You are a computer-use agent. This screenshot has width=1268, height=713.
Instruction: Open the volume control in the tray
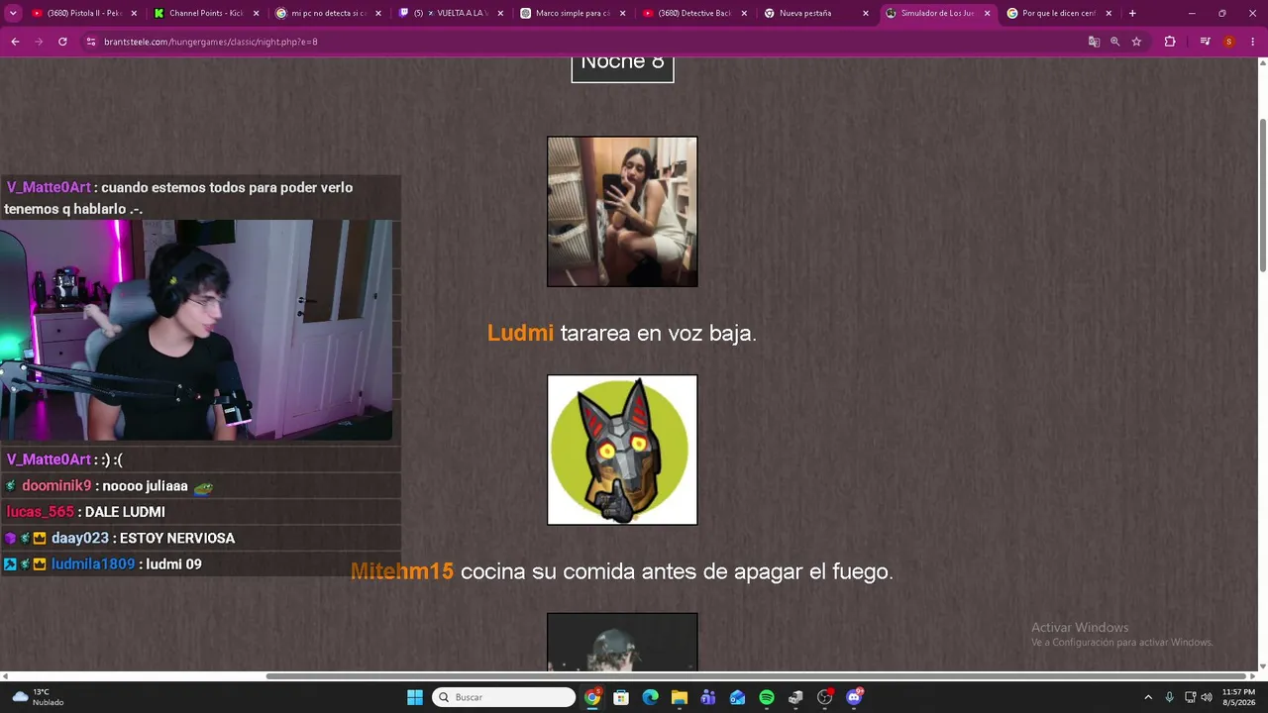[1207, 697]
